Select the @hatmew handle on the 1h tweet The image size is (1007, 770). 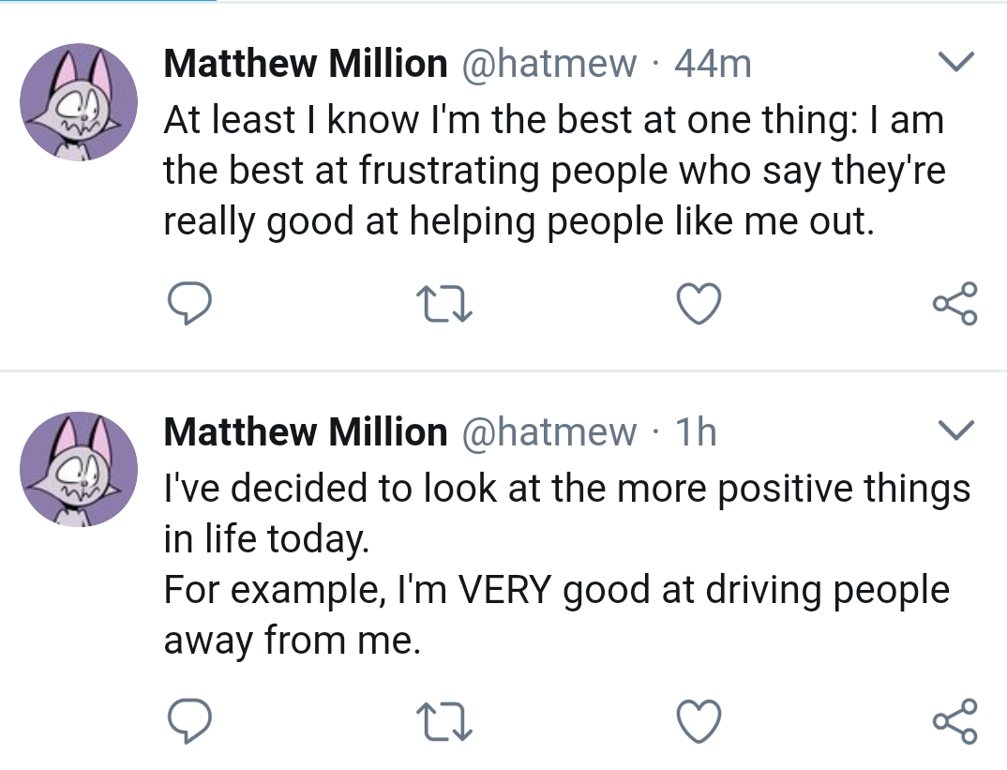(x=550, y=432)
